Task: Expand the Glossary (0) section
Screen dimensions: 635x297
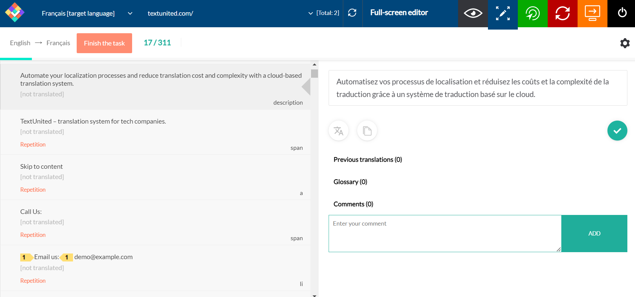Action: click(x=350, y=182)
